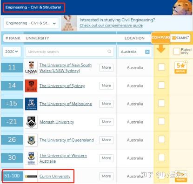The image size is (193, 184).
Task: Clear the Australia location filter
Action: (x=147, y=52)
